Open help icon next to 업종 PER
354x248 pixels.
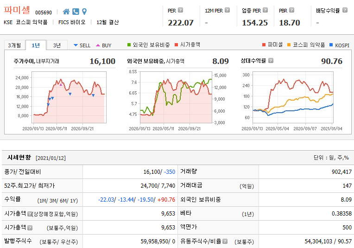click(x=265, y=10)
